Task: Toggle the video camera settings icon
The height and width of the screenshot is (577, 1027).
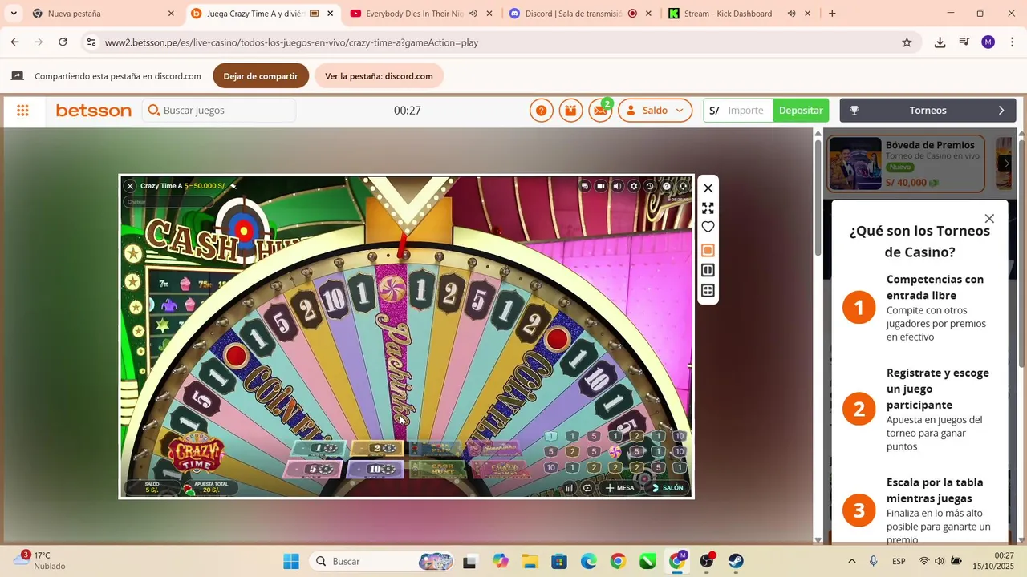Action: coord(601,186)
